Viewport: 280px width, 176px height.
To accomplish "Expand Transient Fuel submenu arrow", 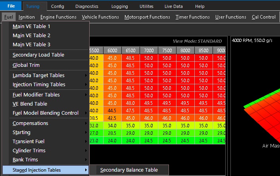I will 86,142.
